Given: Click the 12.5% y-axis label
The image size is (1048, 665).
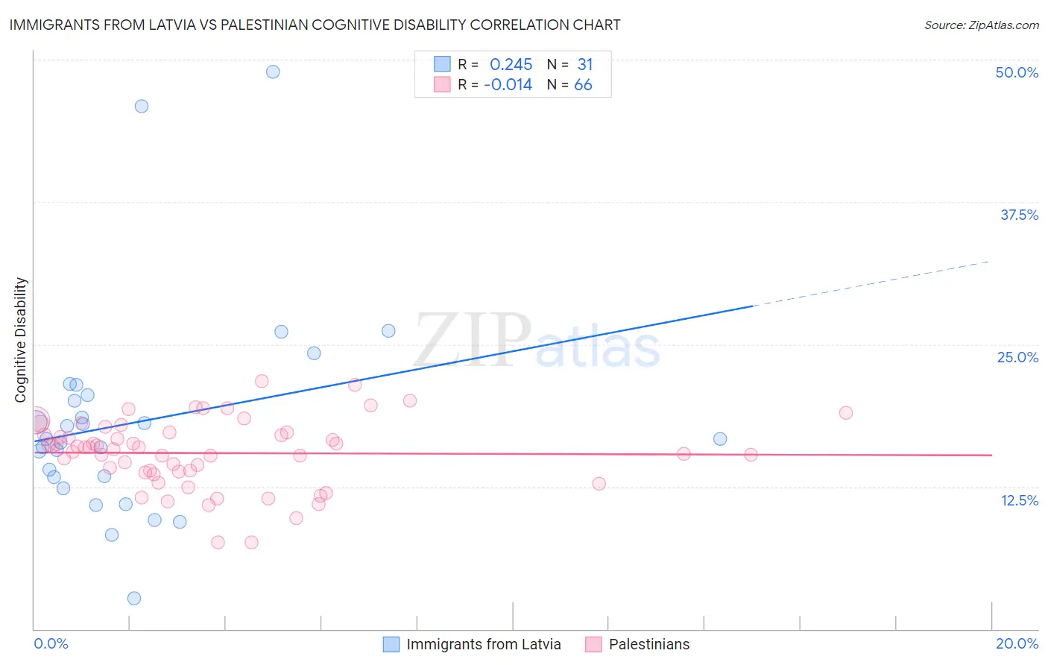Looking at the screenshot, I should pyautogui.click(x=1019, y=500).
